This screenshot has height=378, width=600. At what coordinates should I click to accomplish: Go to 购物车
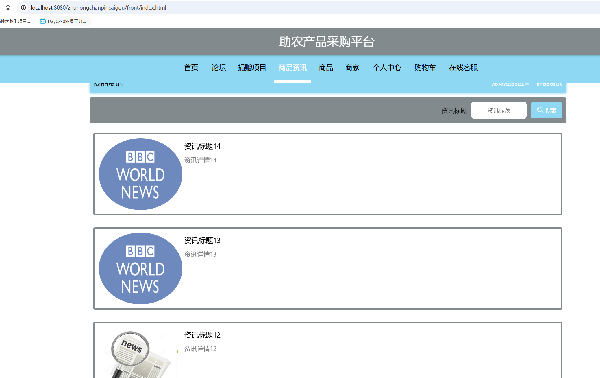click(x=425, y=68)
